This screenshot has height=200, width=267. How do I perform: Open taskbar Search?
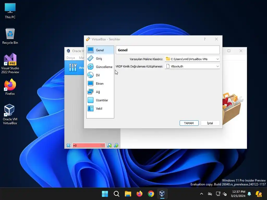point(117,194)
